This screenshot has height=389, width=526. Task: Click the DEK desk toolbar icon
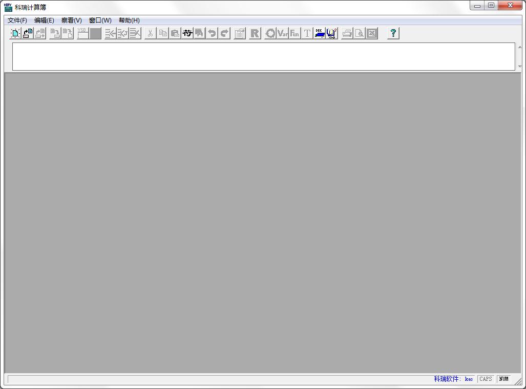(x=320, y=33)
